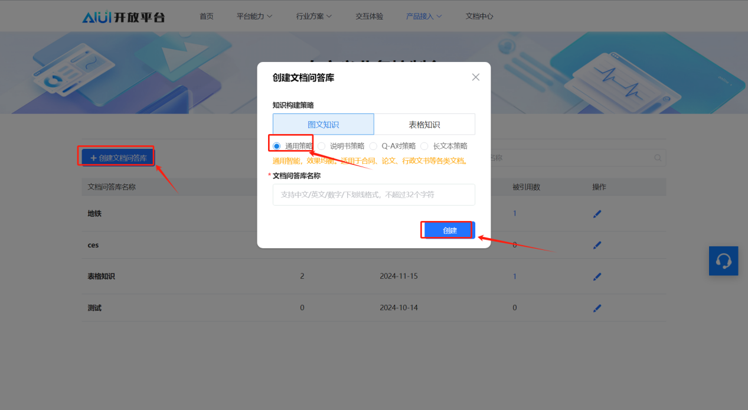Open the 产品接入 dropdown menu

pos(424,17)
